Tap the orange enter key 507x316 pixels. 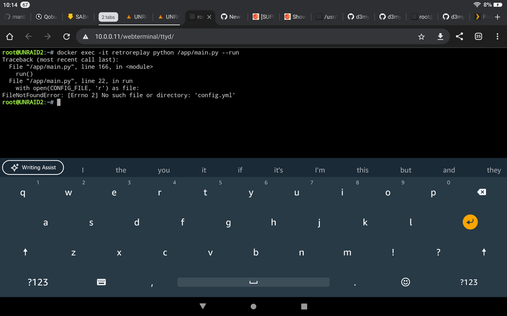(x=470, y=222)
